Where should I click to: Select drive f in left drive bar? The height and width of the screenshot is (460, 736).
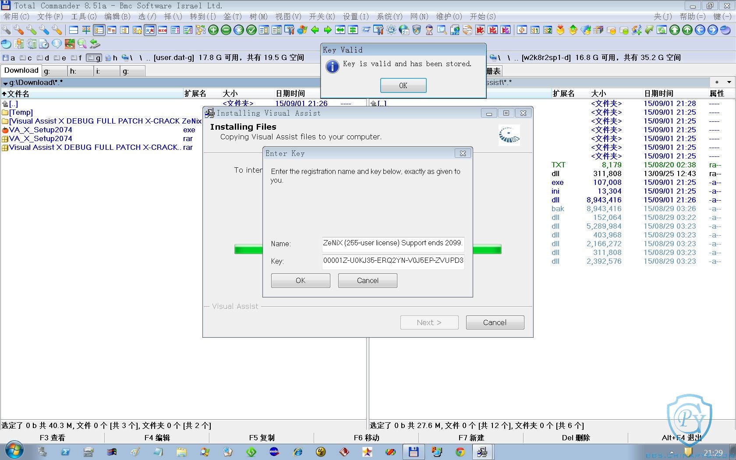coord(76,58)
